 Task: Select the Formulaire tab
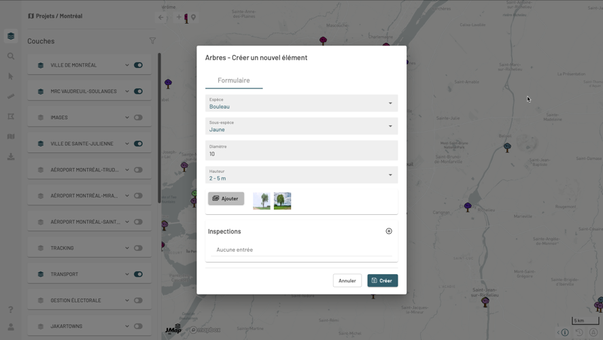tap(234, 80)
